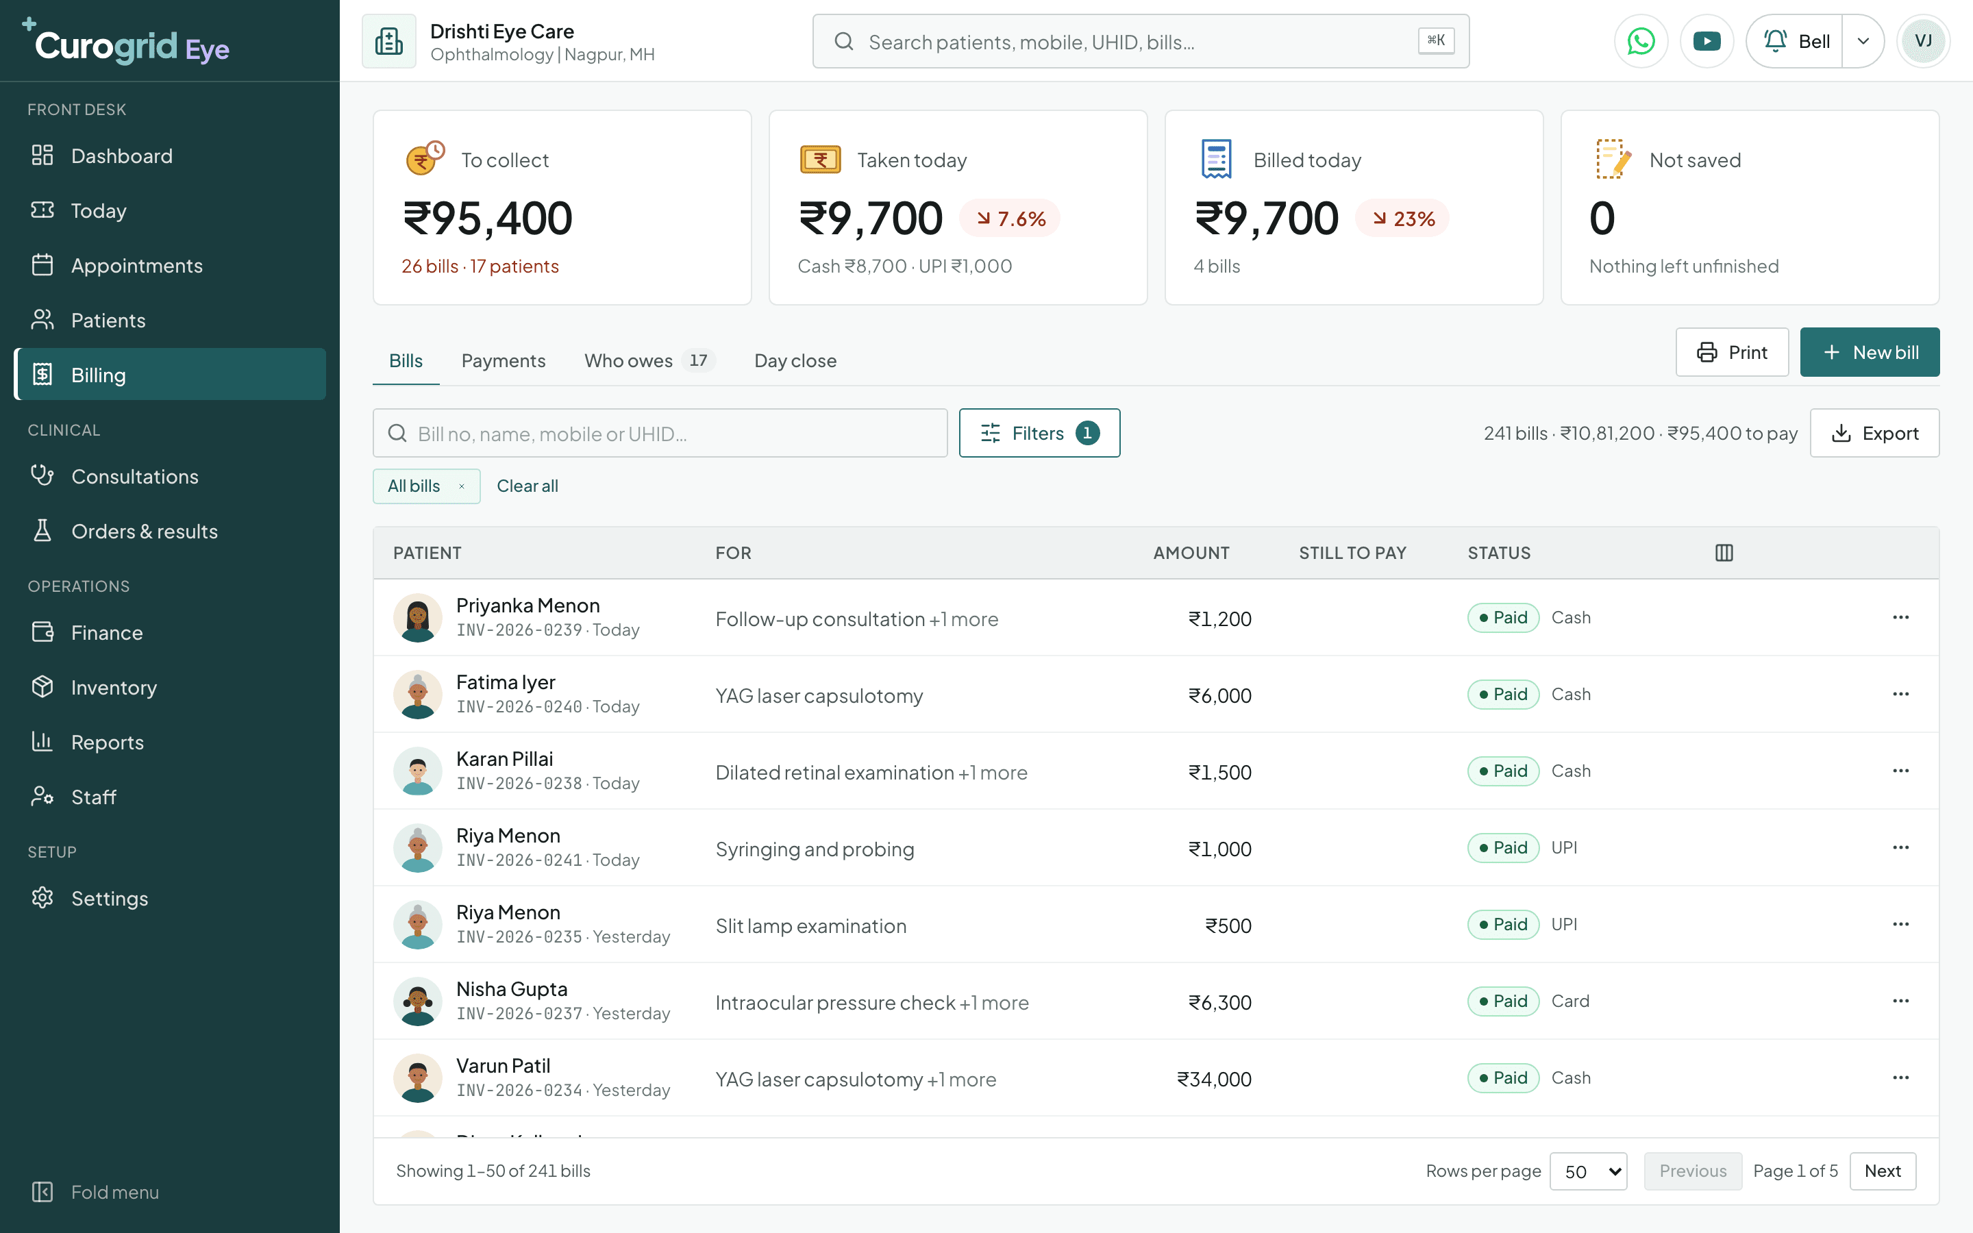1973x1233 pixels.
Task: Open Patients in the sidebar
Action: 170,320
